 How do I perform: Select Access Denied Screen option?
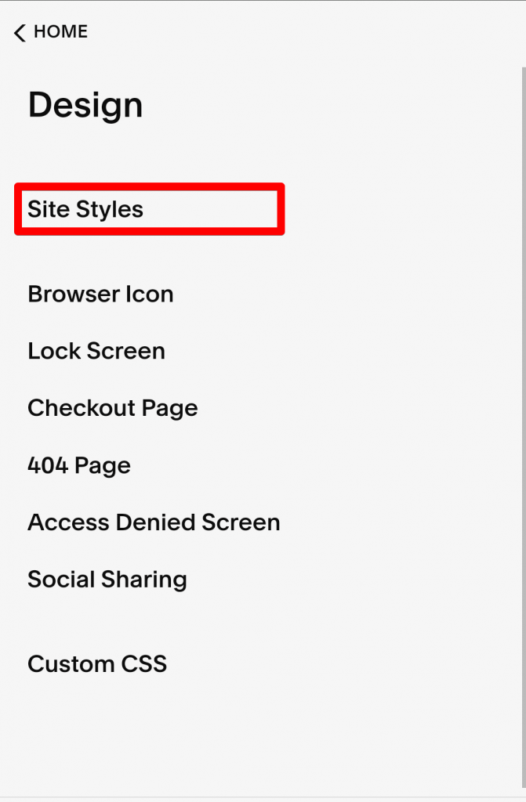coord(154,522)
